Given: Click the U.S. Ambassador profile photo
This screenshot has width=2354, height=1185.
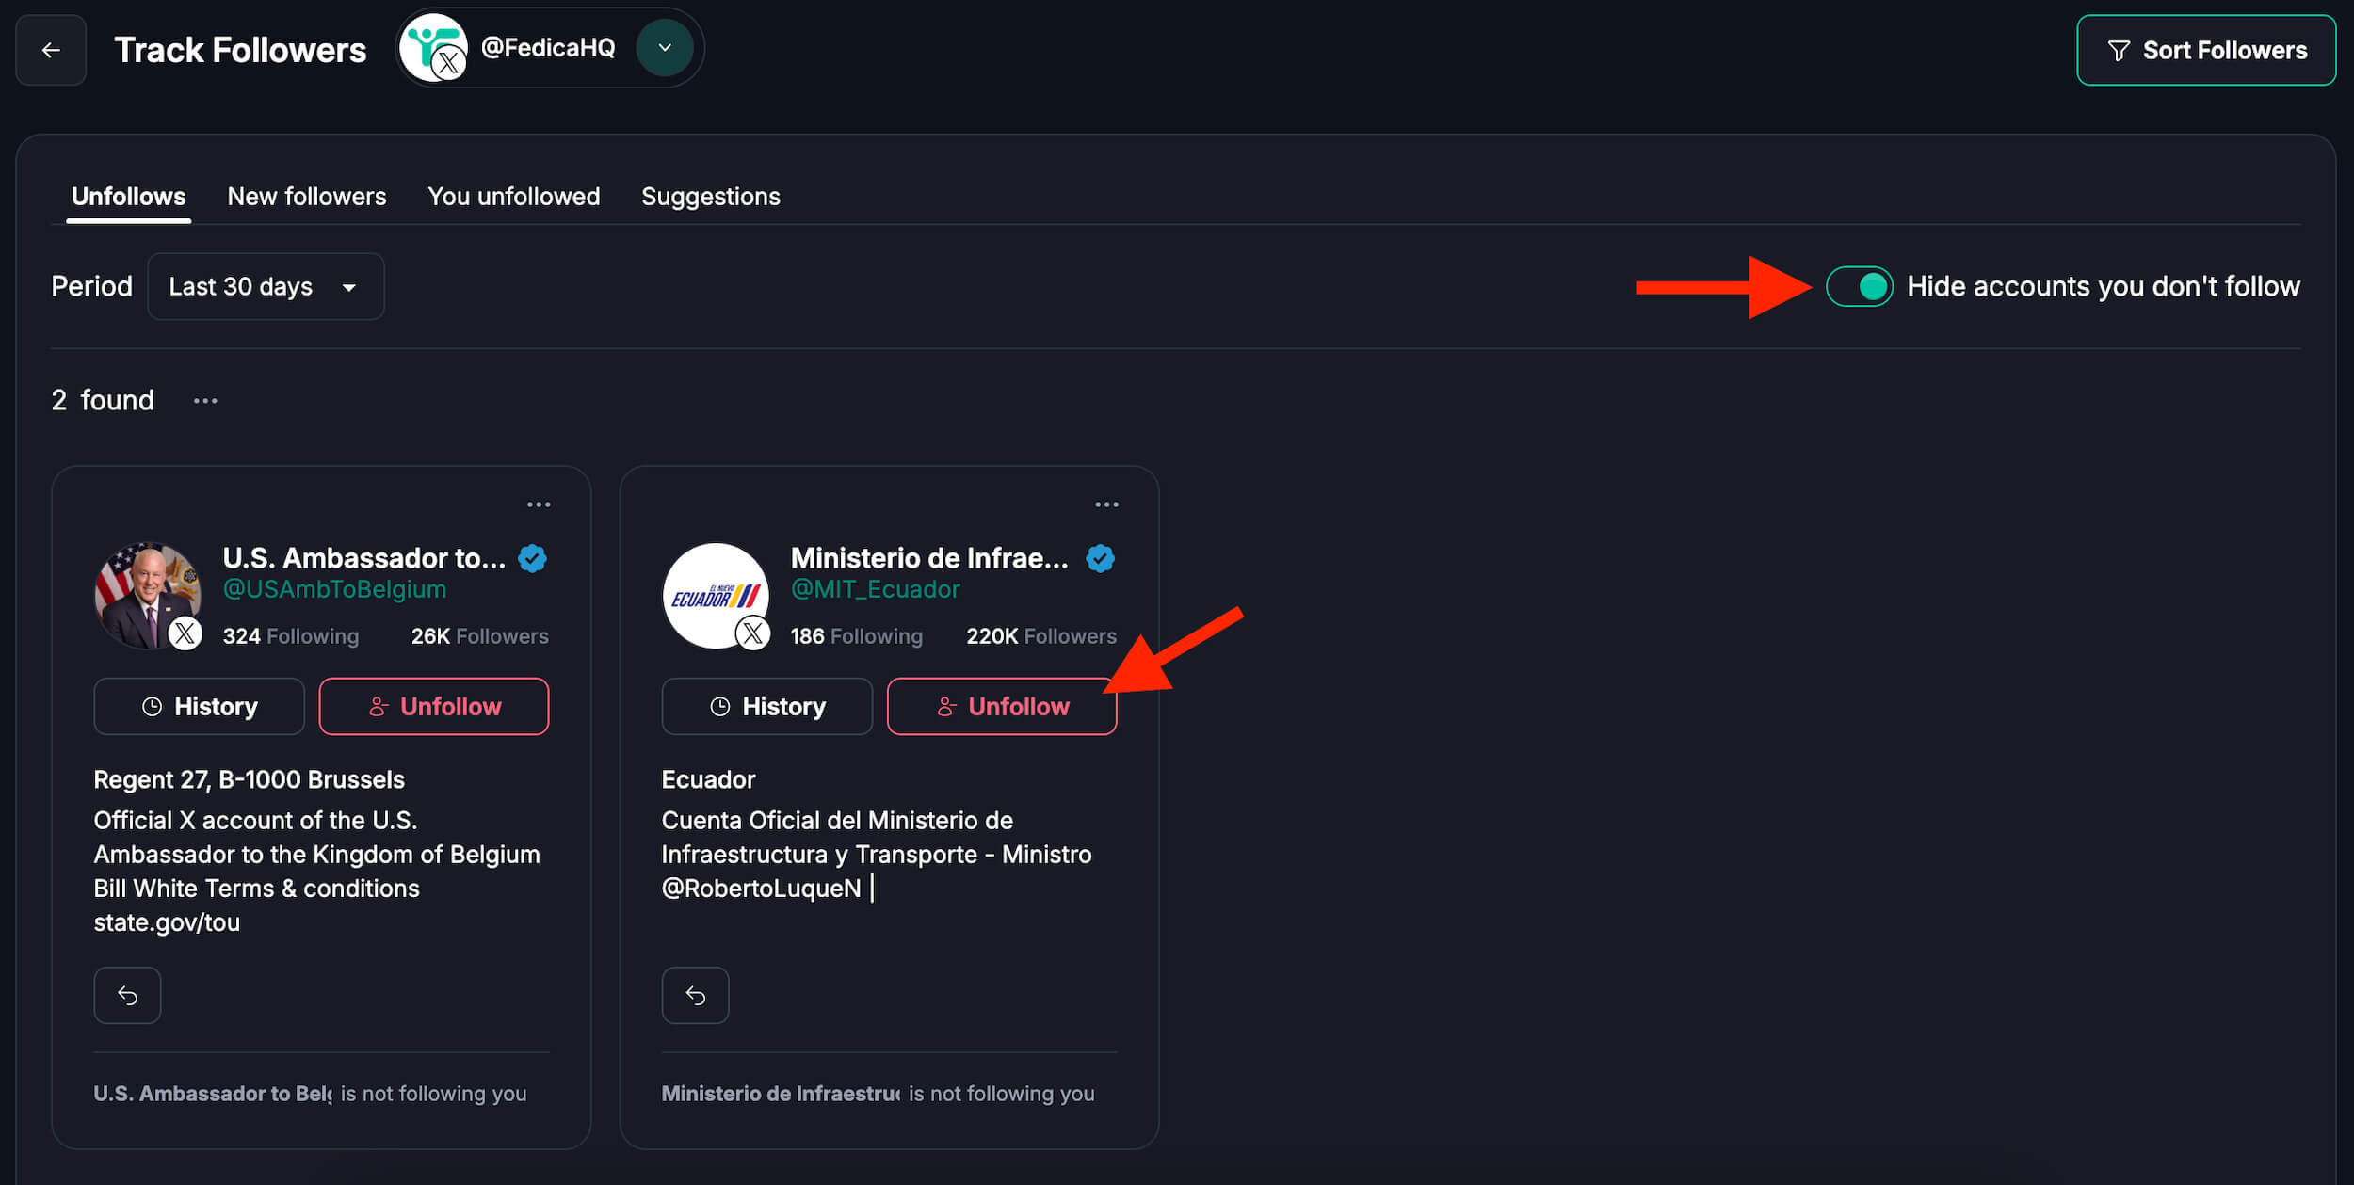Looking at the screenshot, I should coord(146,595).
